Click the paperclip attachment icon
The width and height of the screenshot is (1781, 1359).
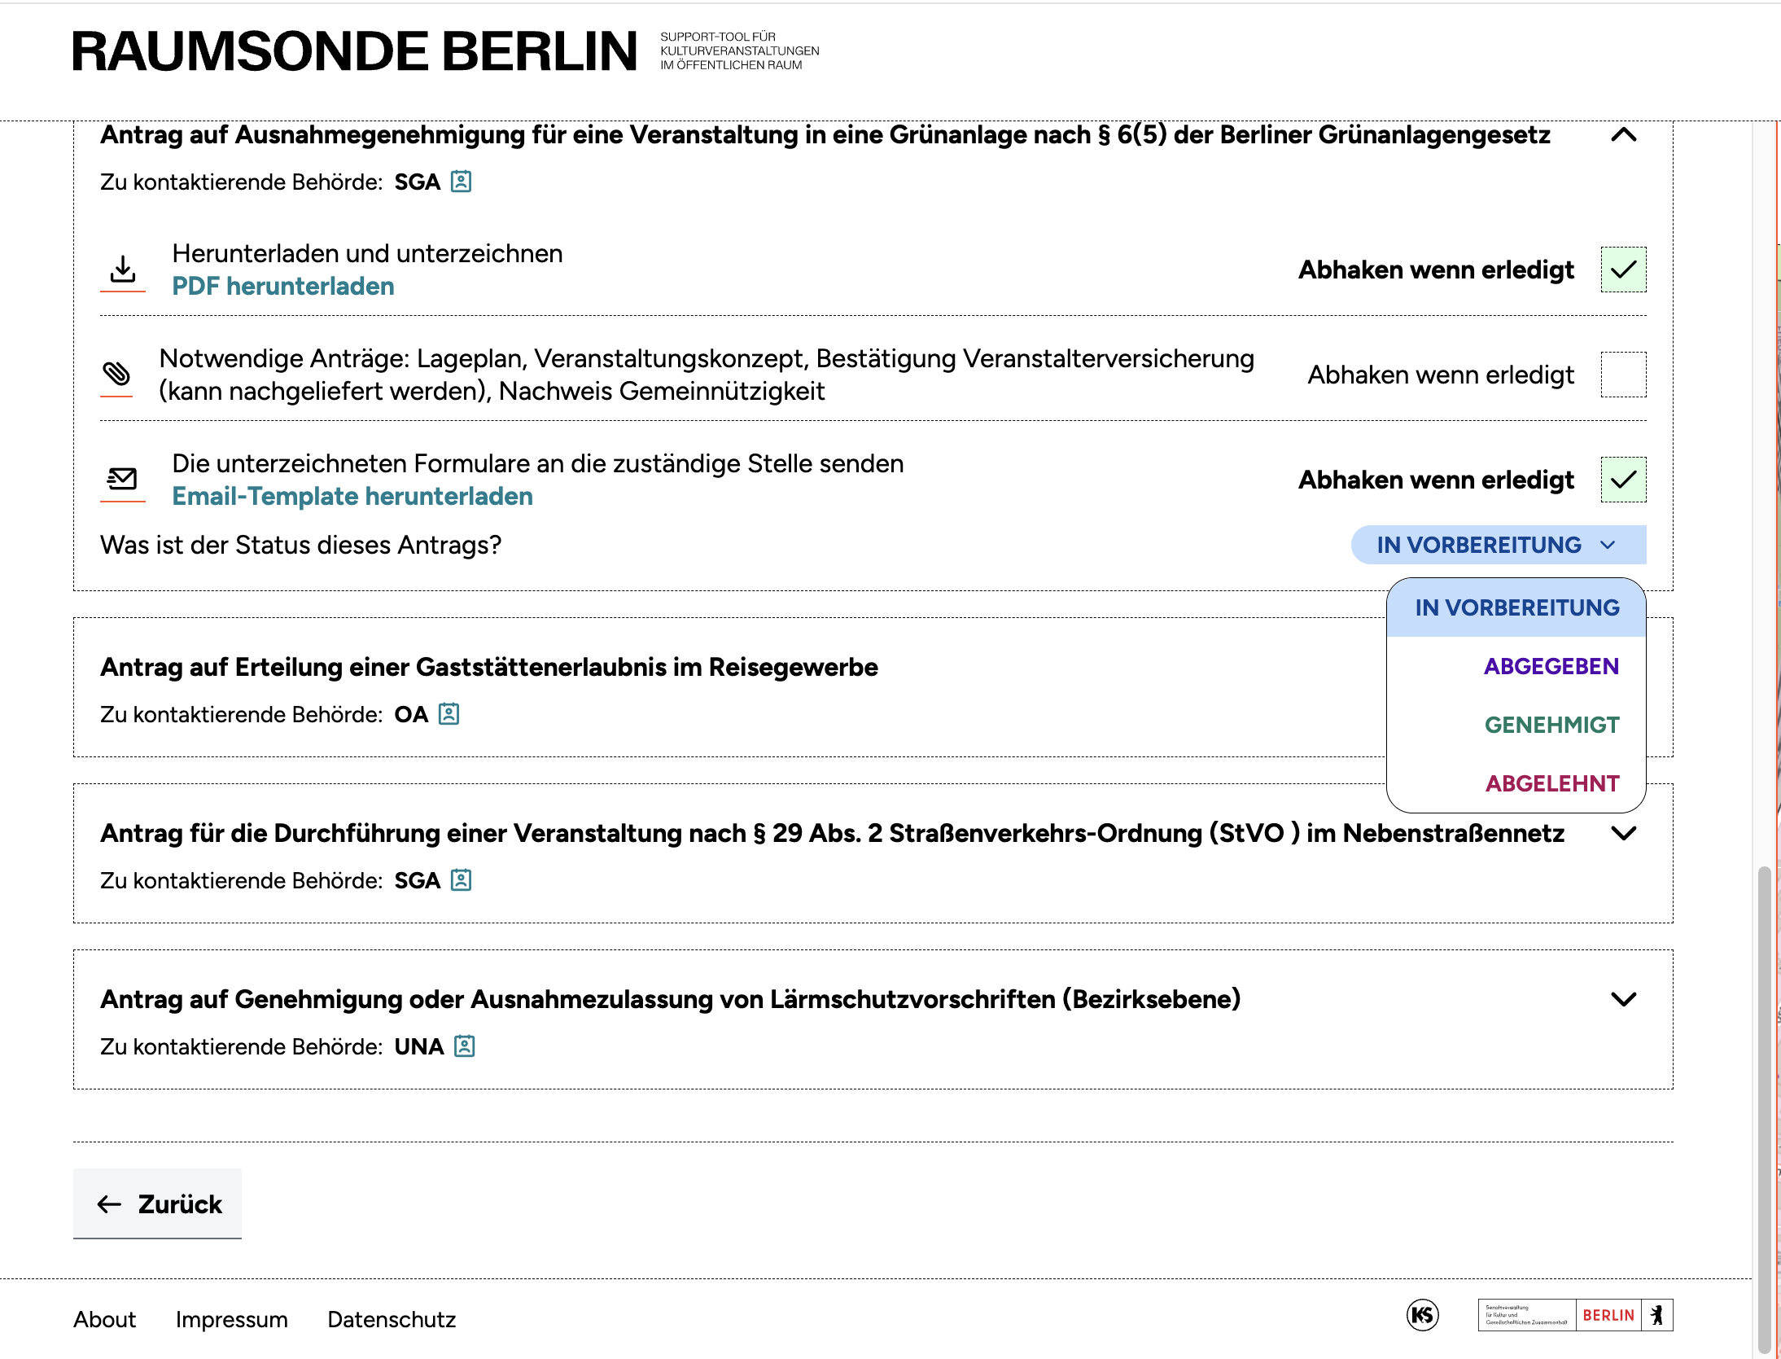(x=116, y=374)
